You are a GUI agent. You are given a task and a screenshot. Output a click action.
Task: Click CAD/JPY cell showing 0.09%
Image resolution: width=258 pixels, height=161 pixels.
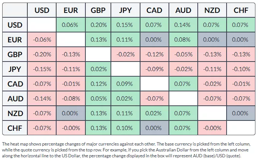126,84
